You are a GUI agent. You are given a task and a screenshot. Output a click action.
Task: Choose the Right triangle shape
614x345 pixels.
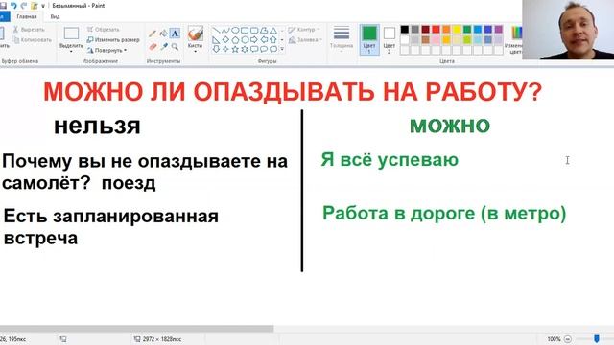[x=216, y=40]
